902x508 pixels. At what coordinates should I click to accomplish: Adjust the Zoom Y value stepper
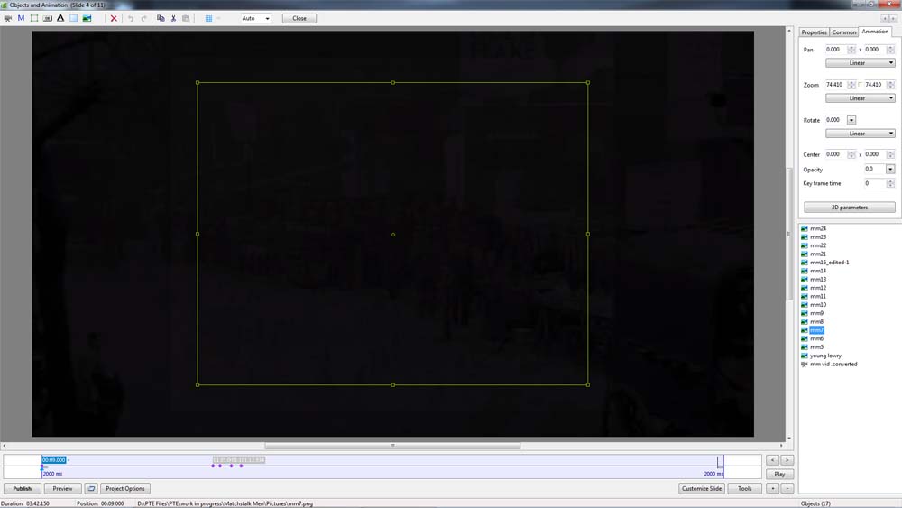tap(890, 85)
